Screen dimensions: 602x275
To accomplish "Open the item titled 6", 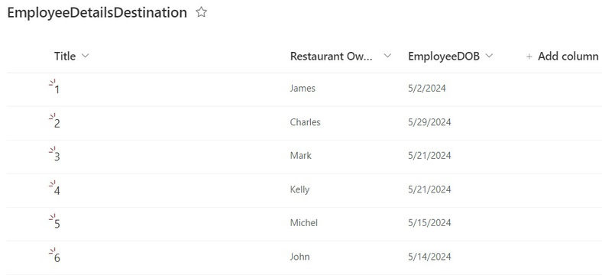I will click(57, 258).
